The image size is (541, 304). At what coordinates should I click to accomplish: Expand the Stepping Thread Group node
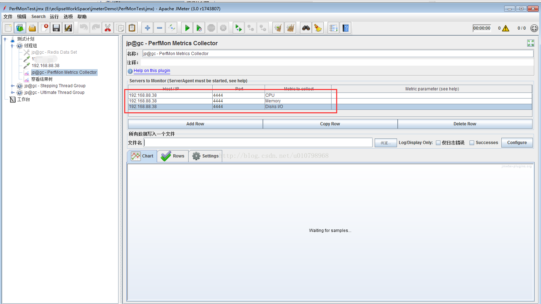(12, 86)
